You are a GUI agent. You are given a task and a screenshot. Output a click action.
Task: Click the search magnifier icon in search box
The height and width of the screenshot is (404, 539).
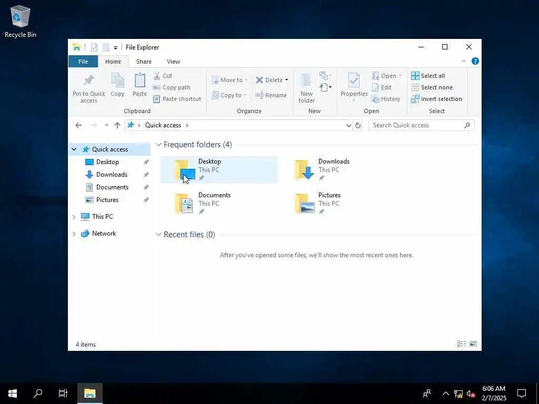point(467,125)
